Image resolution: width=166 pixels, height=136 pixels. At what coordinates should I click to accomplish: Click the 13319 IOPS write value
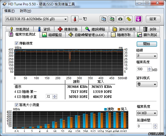(x=102, y=92)
